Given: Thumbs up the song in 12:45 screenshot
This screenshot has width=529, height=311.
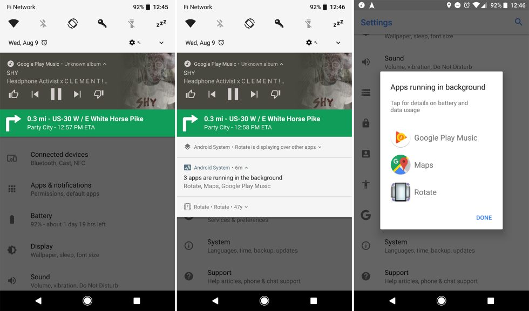Looking at the screenshot, I should [13, 94].
